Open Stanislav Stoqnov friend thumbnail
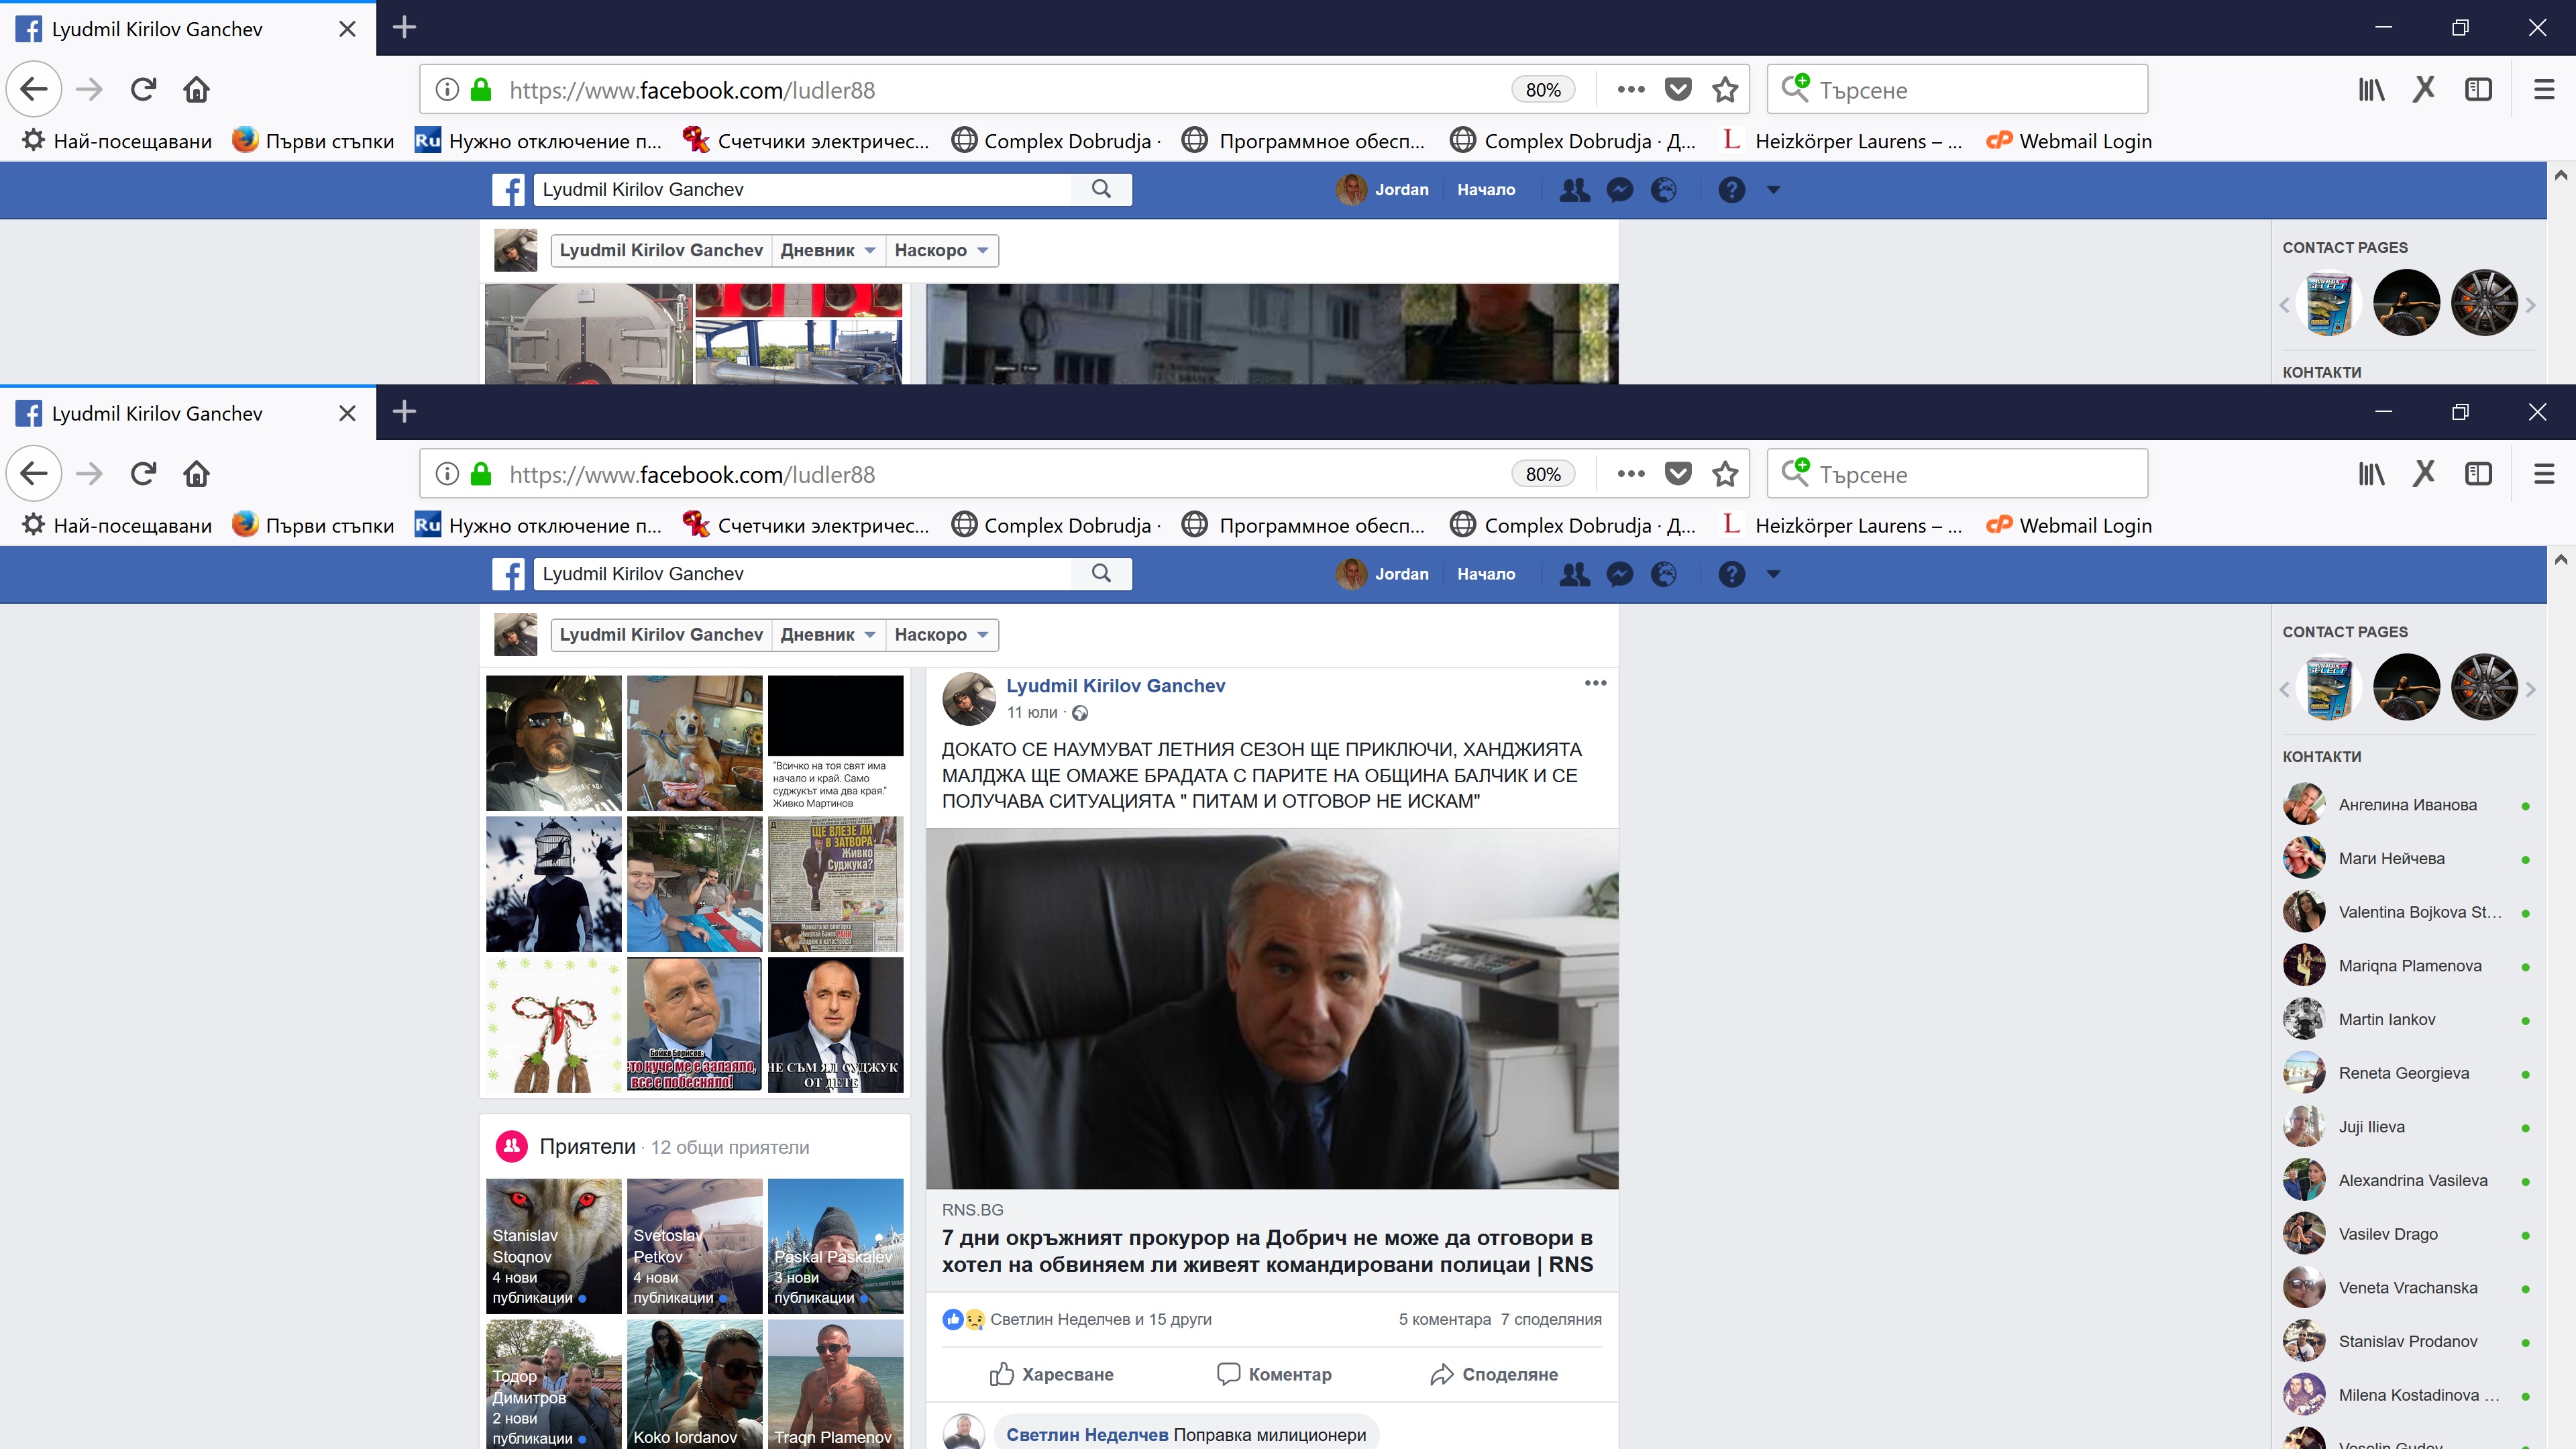Screen dimensions: 2576x1449 point(553,1245)
